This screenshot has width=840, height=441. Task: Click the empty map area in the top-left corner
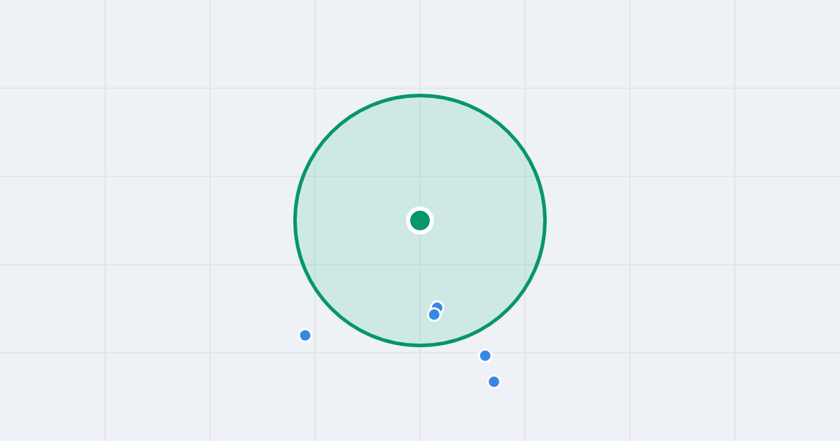coord(49,42)
